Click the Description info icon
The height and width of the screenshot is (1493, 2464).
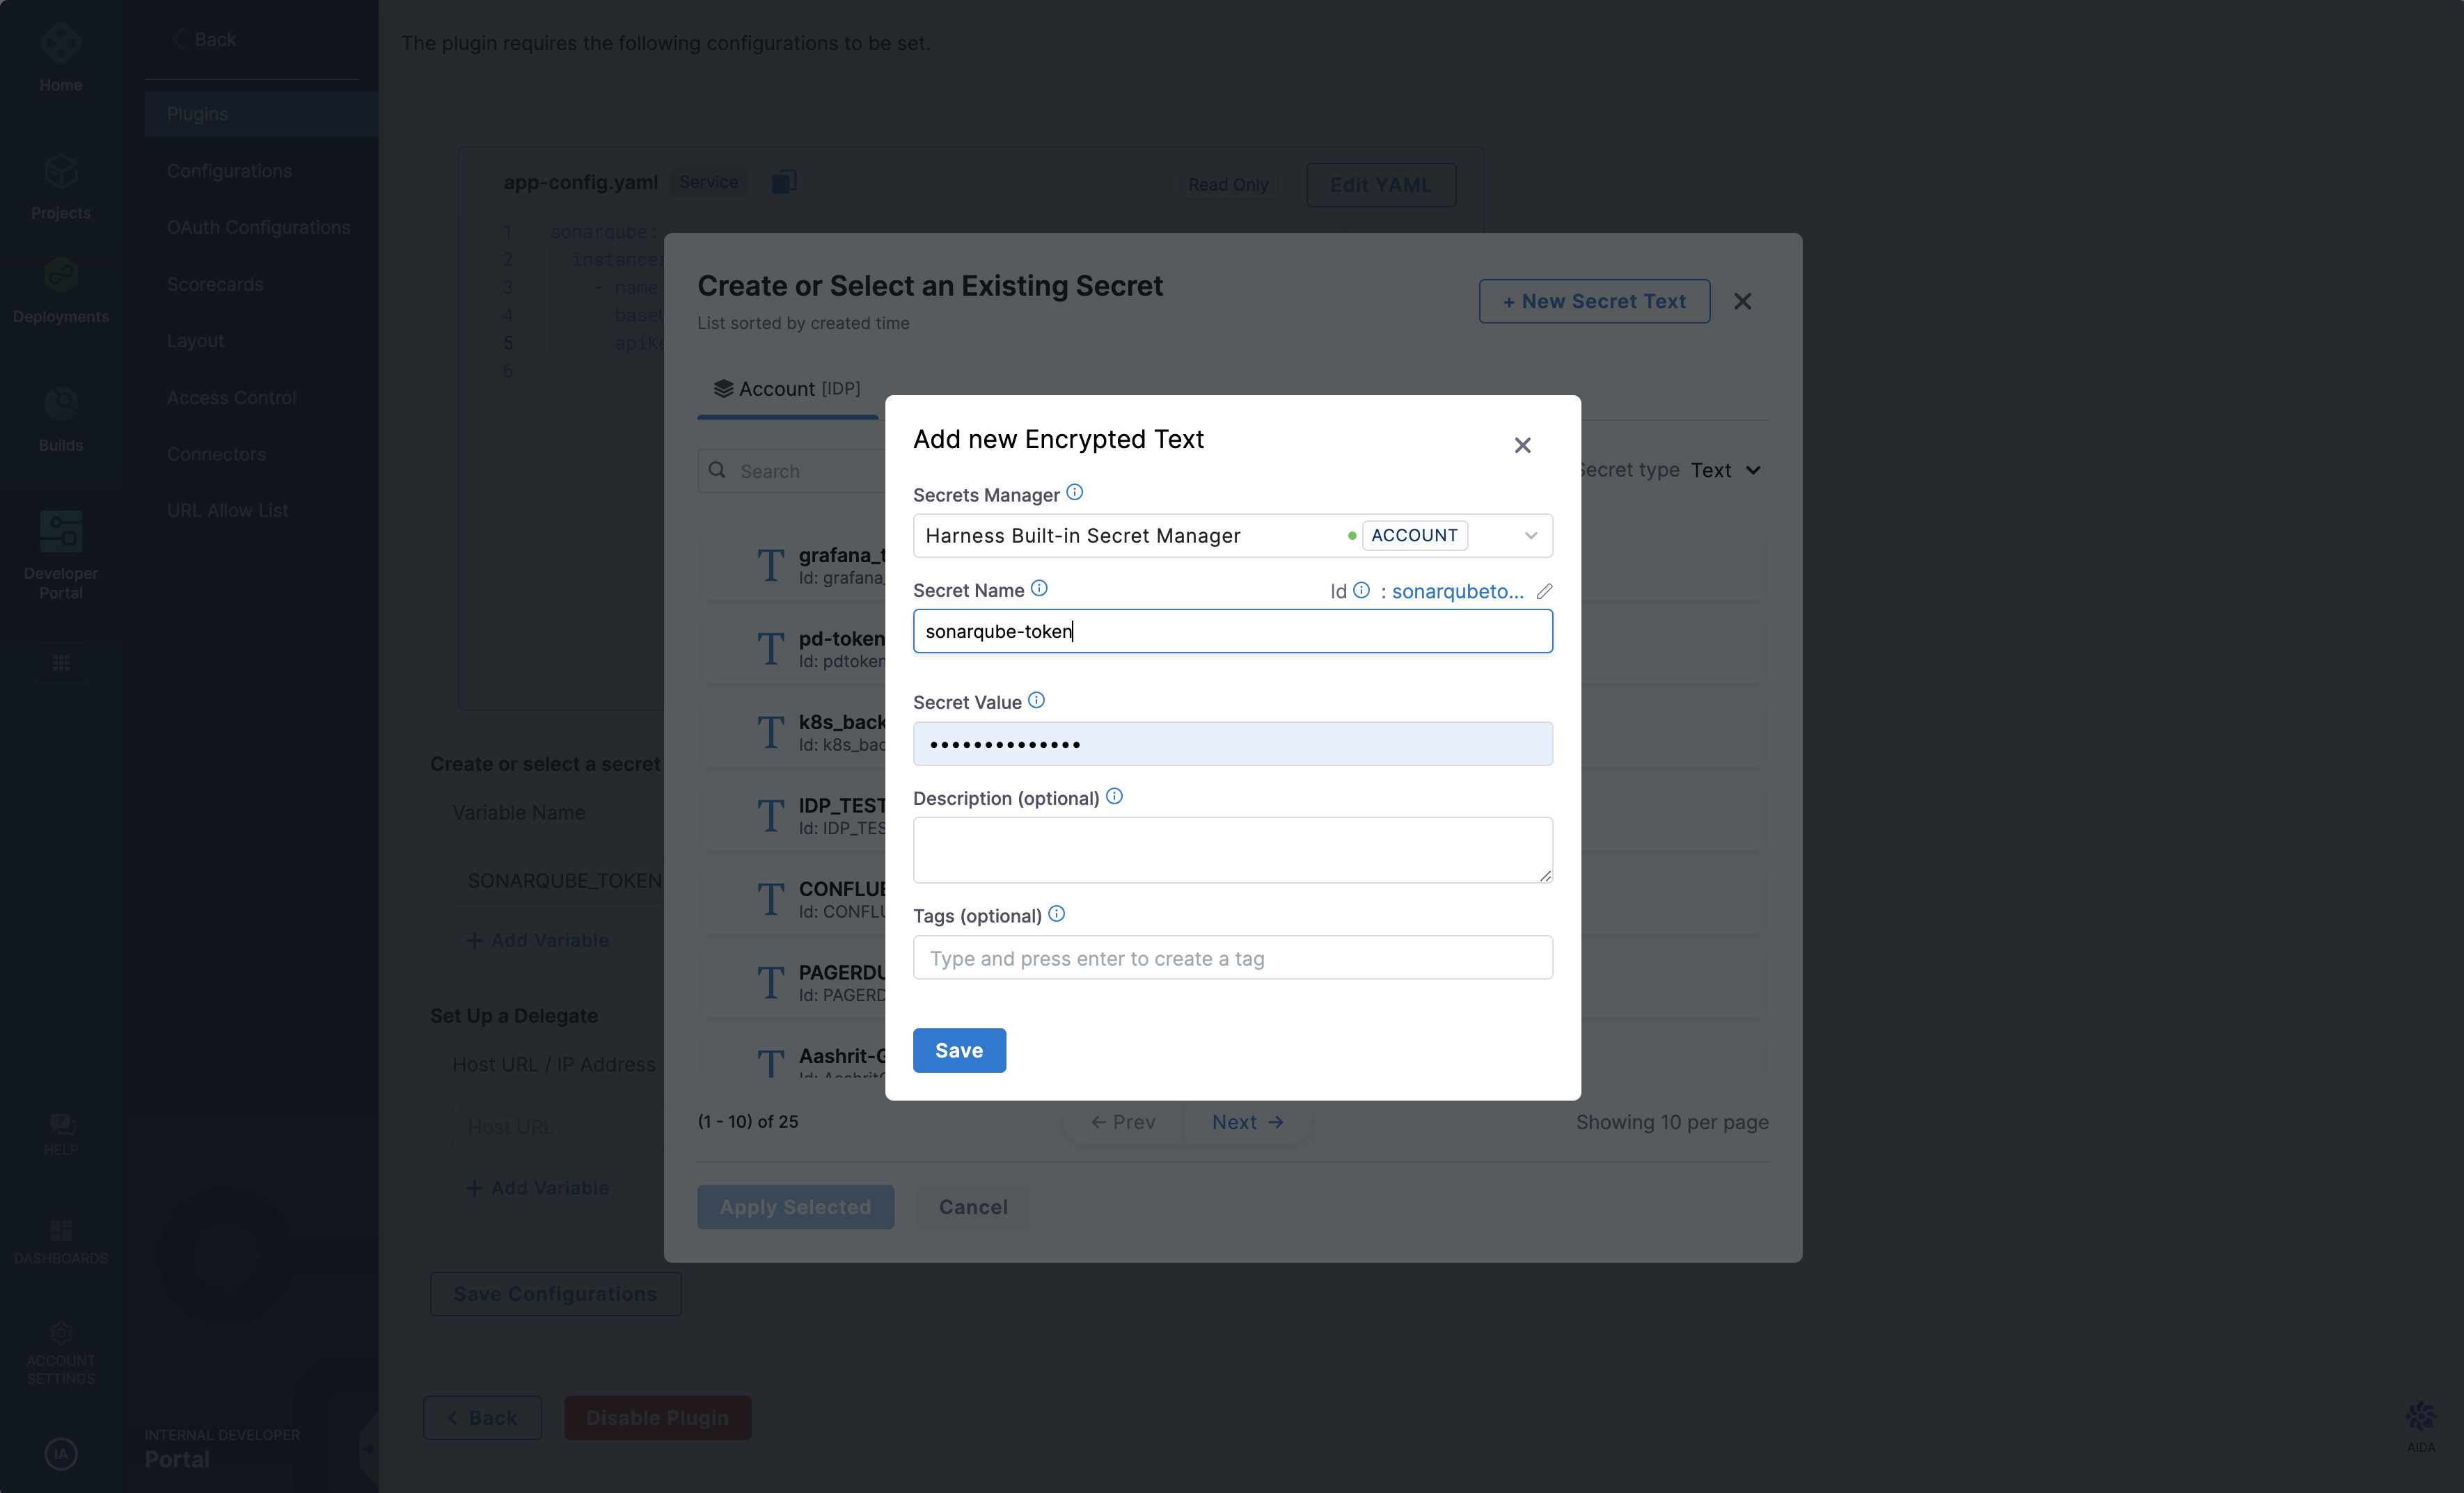pyautogui.click(x=1114, y=797)
